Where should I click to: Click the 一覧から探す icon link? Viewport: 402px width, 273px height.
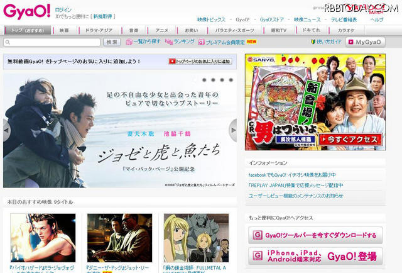tap(143, 42)
